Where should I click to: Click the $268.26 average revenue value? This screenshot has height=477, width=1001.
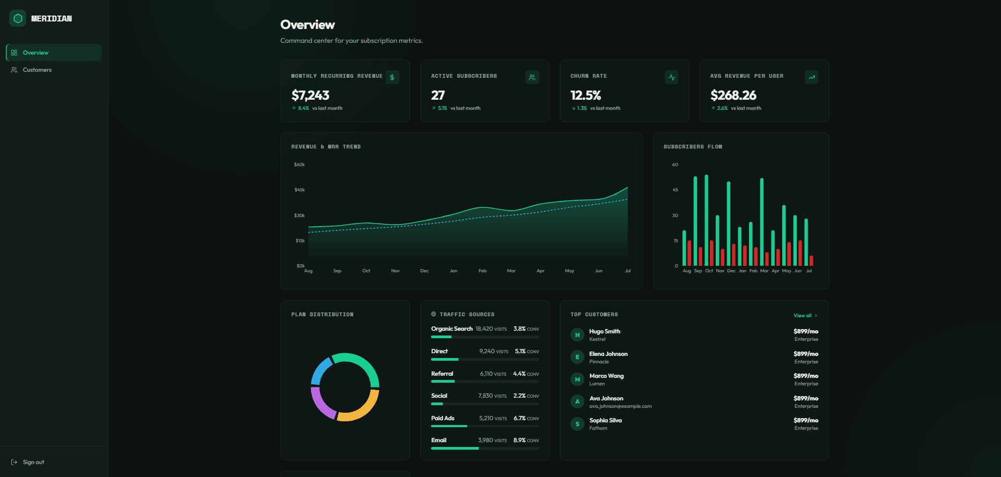tap(733, 95)
